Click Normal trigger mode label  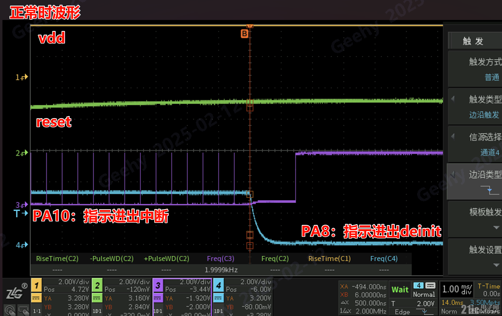pyautogui.click(x=424, y=294)
